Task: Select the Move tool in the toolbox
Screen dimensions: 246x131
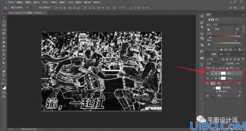Action: tap(4, 17)
